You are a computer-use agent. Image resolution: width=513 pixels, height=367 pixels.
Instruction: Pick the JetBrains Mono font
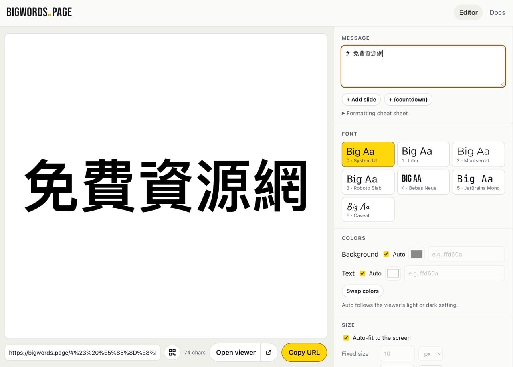tap(479, 182)
